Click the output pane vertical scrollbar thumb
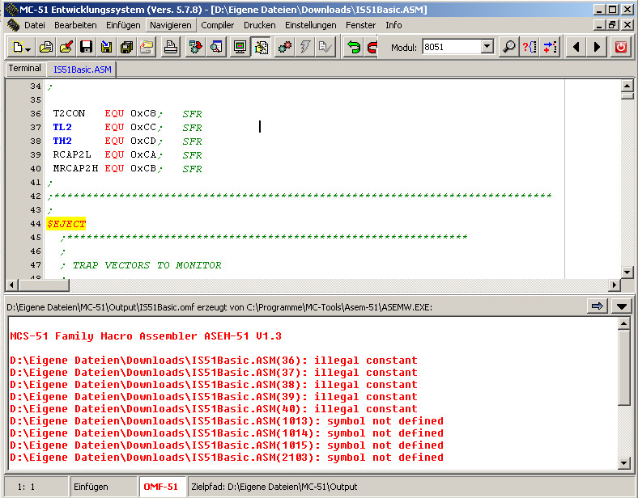 [623, 368]
